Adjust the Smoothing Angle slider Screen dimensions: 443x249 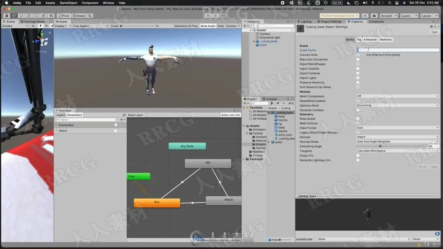coord(391,146)
